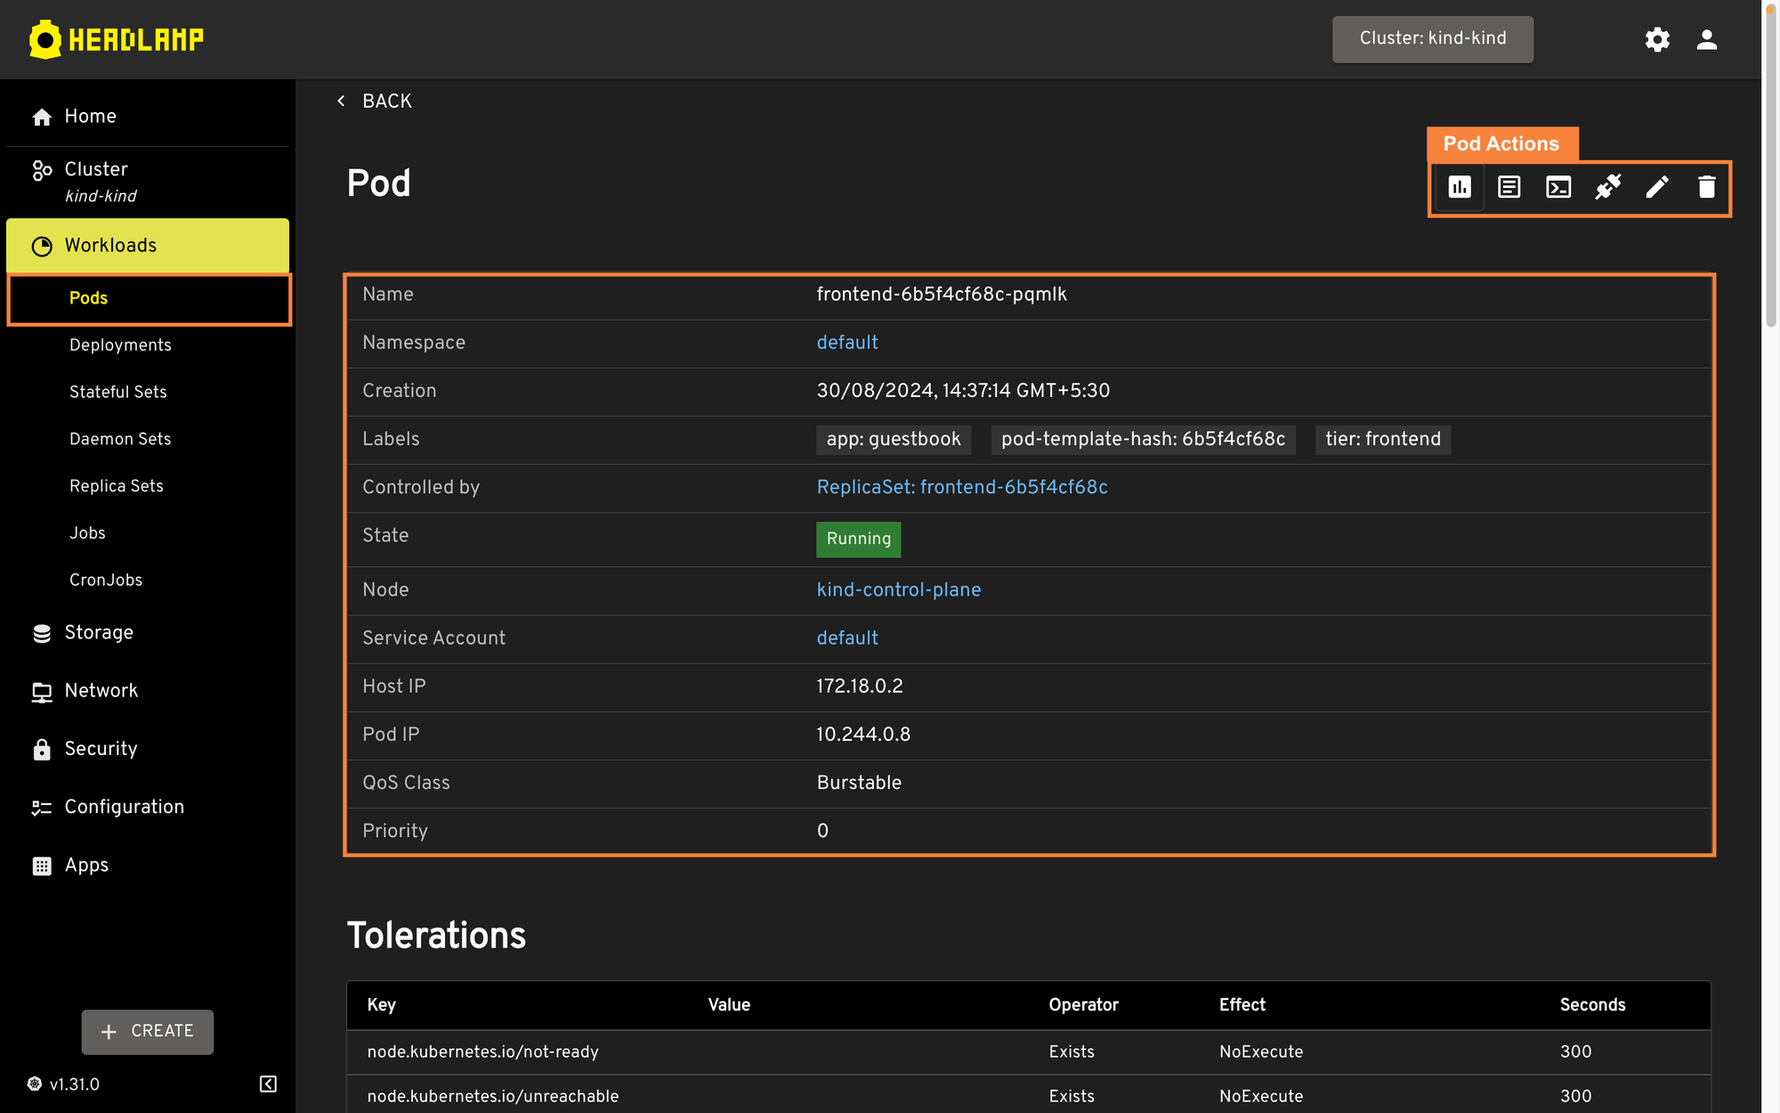
Task: Open the kind-control-plane node link
Action: (x=899, y=589)
